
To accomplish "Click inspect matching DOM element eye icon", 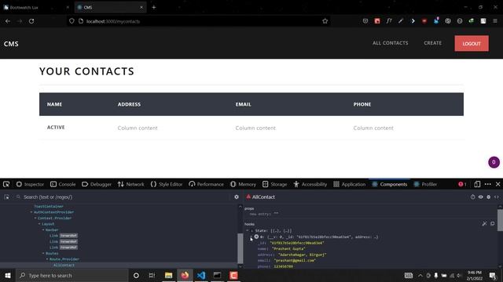I will (480, 197).
